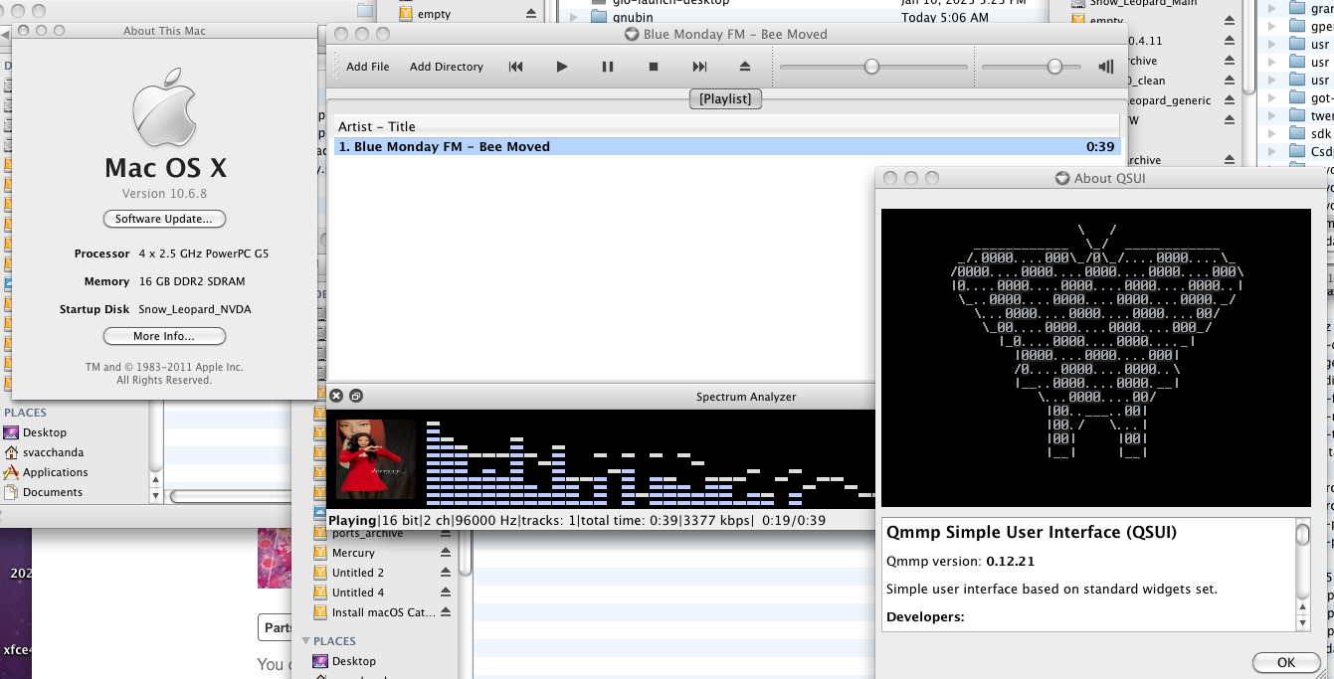Expand the folder starting with Csd
Viewport: 1334px width, 679px height.
click(x=1271, y=151)
